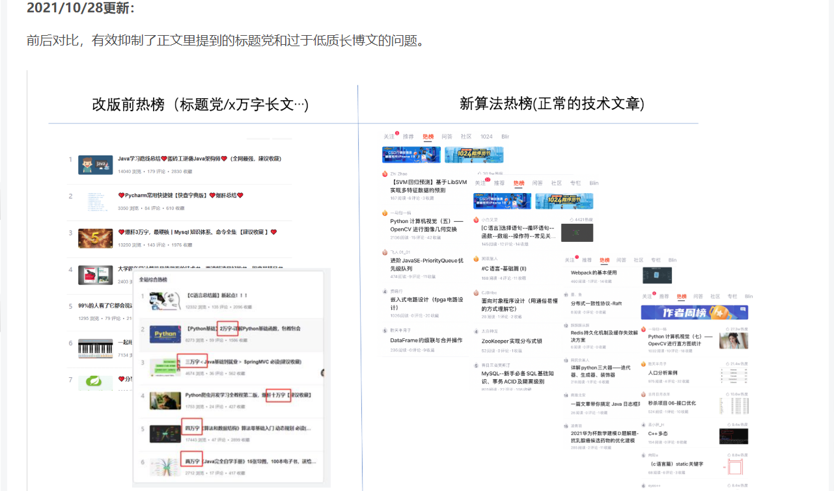Open the 社区 tab
834x491 pixels.
click(466, 137)
